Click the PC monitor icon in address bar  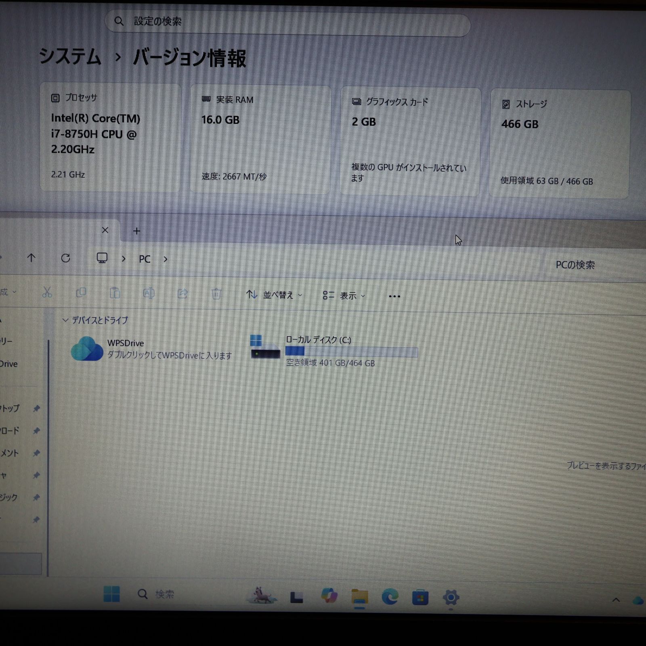[x=102, y=258]
